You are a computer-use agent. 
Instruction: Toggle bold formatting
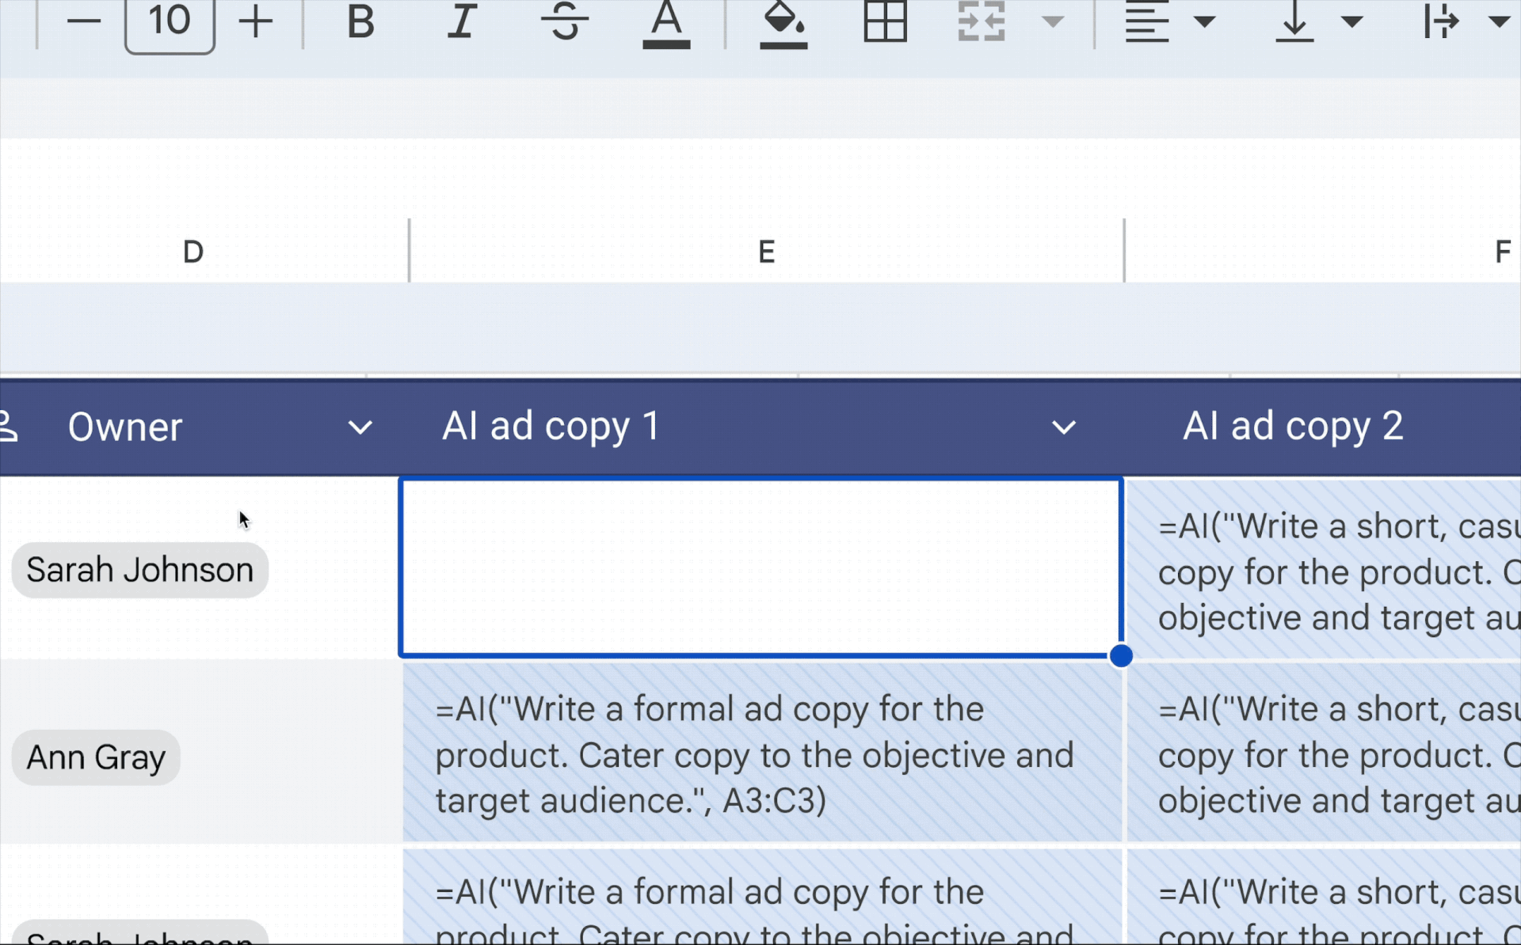pyautogui.click(x=360, y=21)
